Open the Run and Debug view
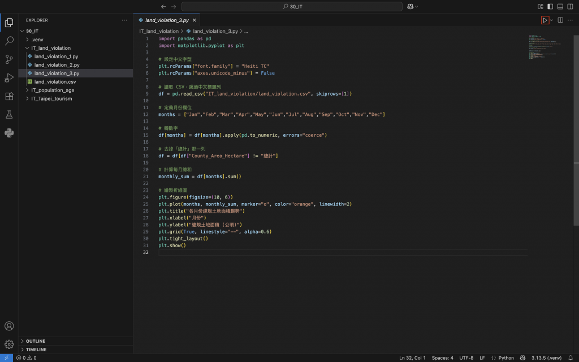 [x=9, y=77]
